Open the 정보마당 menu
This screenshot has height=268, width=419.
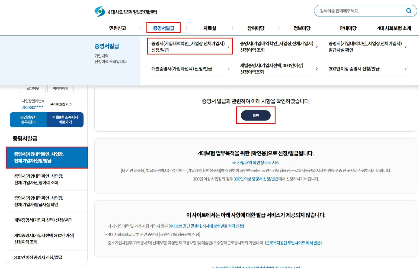click(x=301, y=28)
